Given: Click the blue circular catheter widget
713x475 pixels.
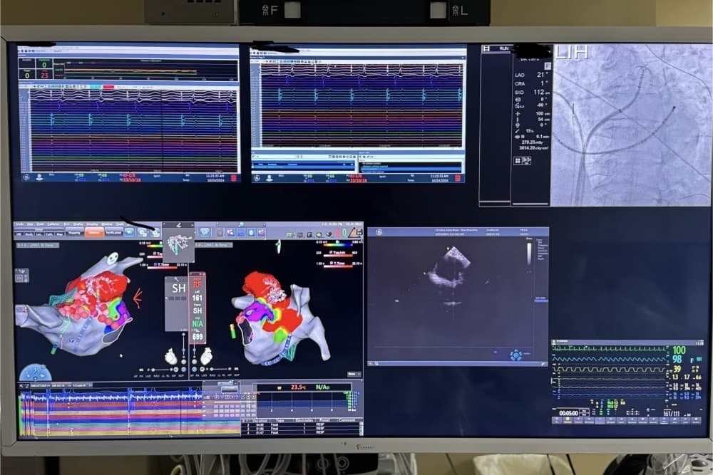Looking at the screenshot, I should coord(36,372).
